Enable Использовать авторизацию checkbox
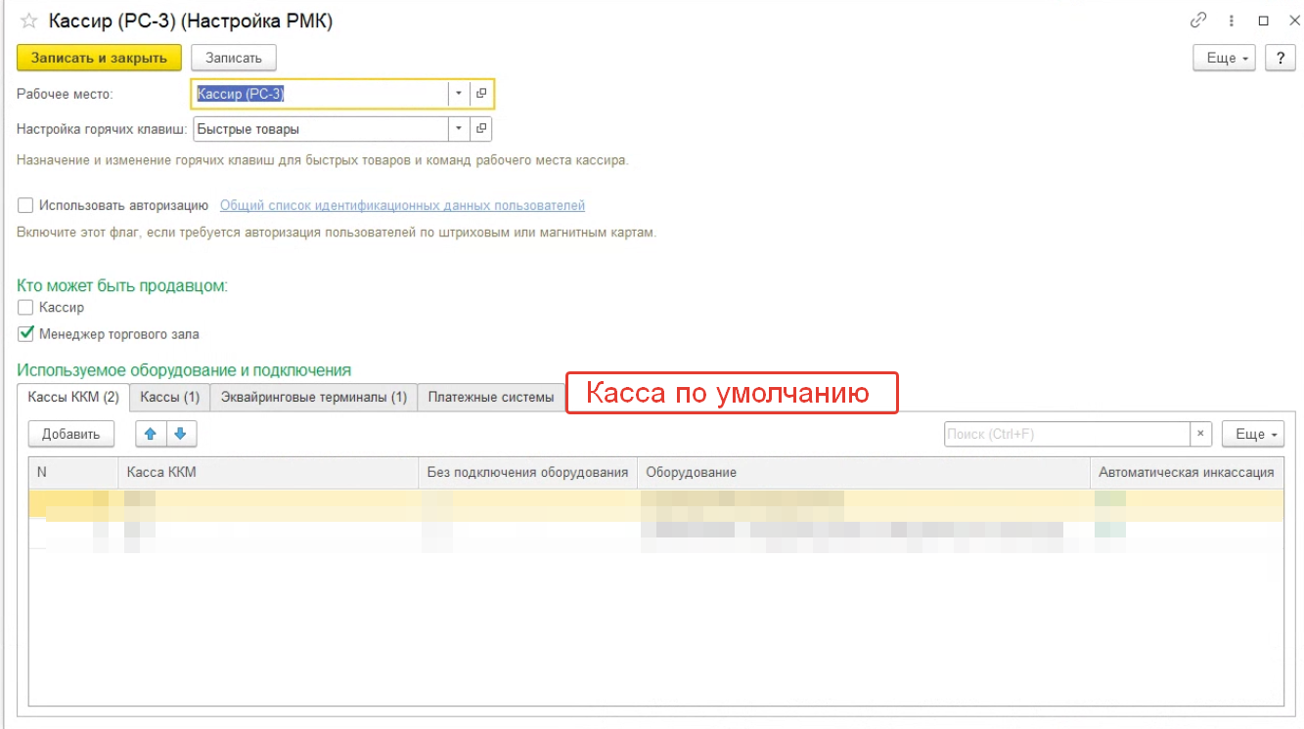 (x=25, y=205)
